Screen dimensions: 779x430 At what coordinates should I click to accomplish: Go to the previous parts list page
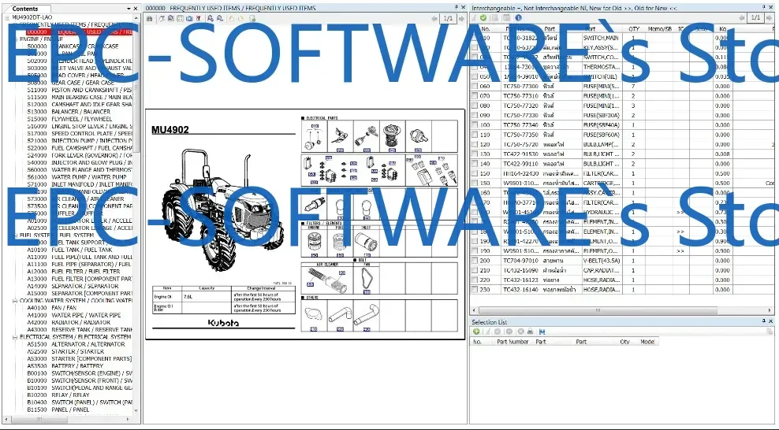tap(742, 18)
